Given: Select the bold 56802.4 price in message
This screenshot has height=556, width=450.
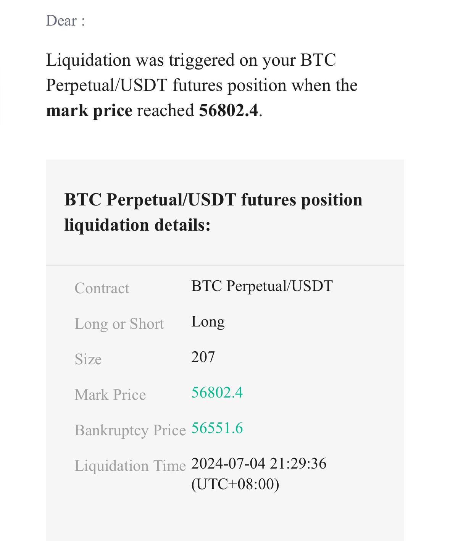Looking at the screenshot, I should [x=229, y=110].
